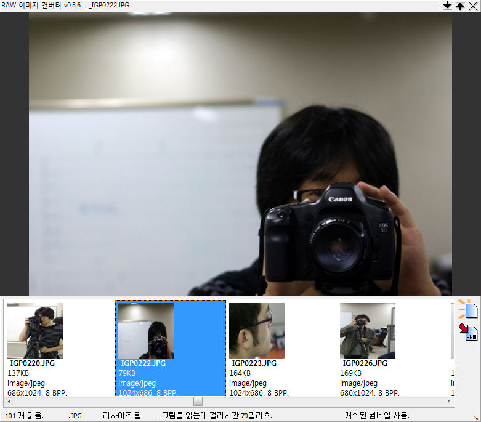This screenshot has width=481, height=422.
Task: Close the RAW image converter window
Action: point(474,6)
